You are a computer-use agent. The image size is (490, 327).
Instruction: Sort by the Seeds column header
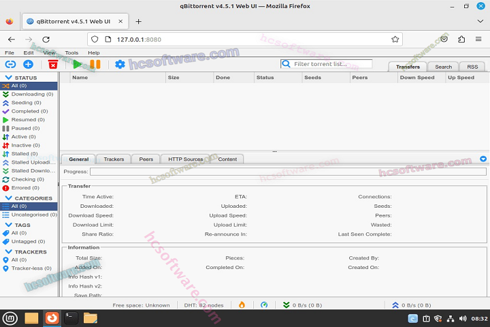point(325,77)
